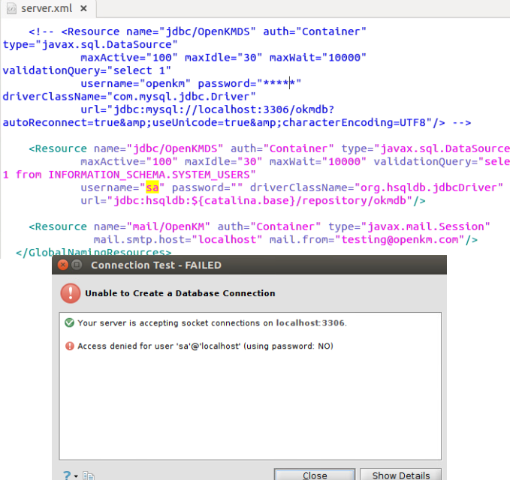Viewport: 510px width, 480px height.
Task: Click the gray title bar button beside close
Action: [x=77, y=265]
